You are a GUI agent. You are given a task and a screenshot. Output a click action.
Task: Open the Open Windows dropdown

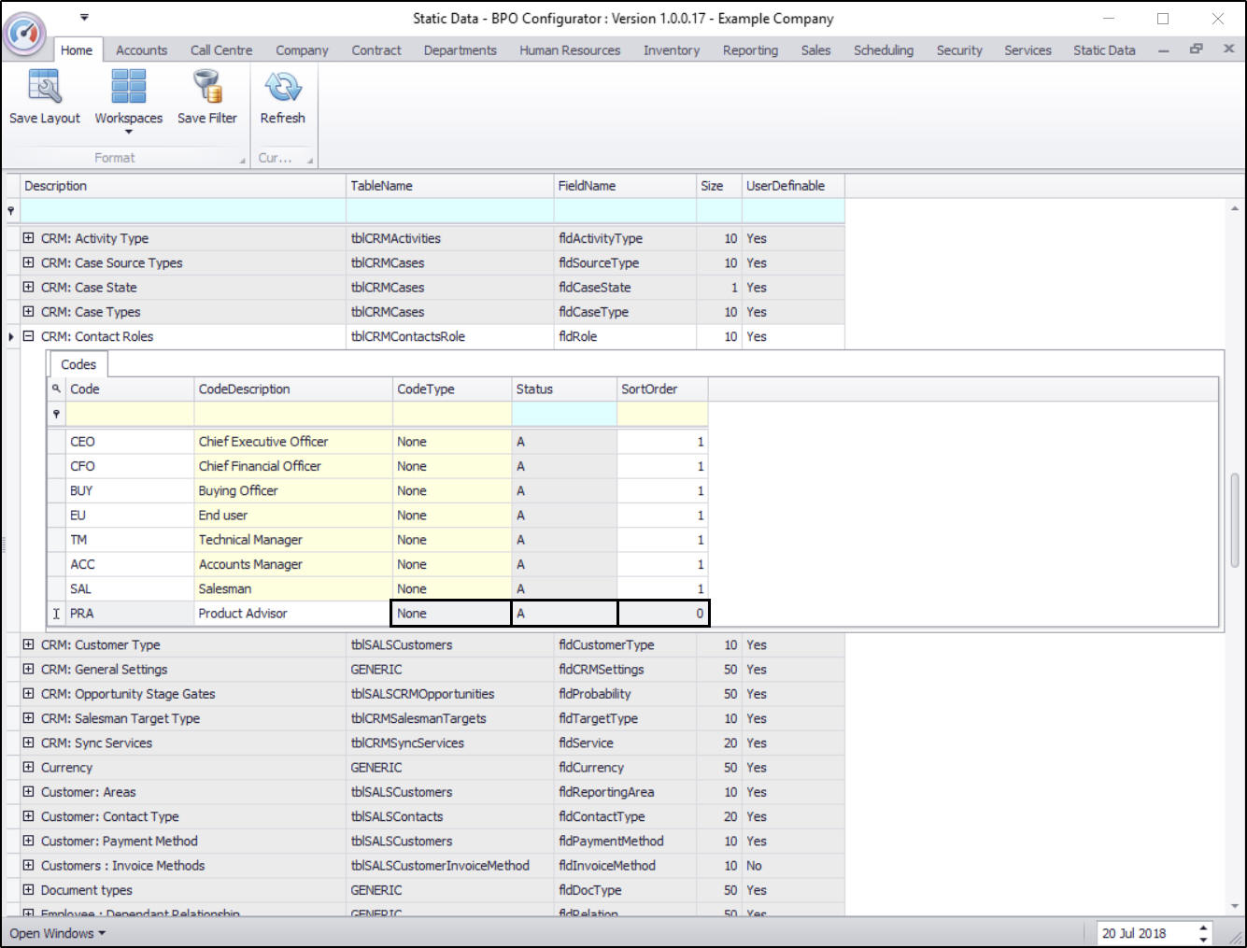click(x=57, y=933)
